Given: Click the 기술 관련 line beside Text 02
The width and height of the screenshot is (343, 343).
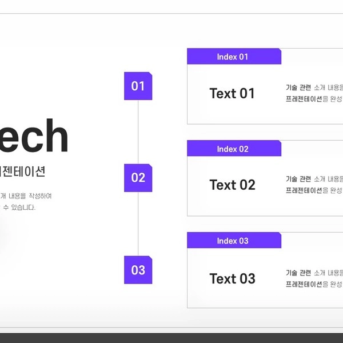Looking at the screenshot, I should click(314, 179).
